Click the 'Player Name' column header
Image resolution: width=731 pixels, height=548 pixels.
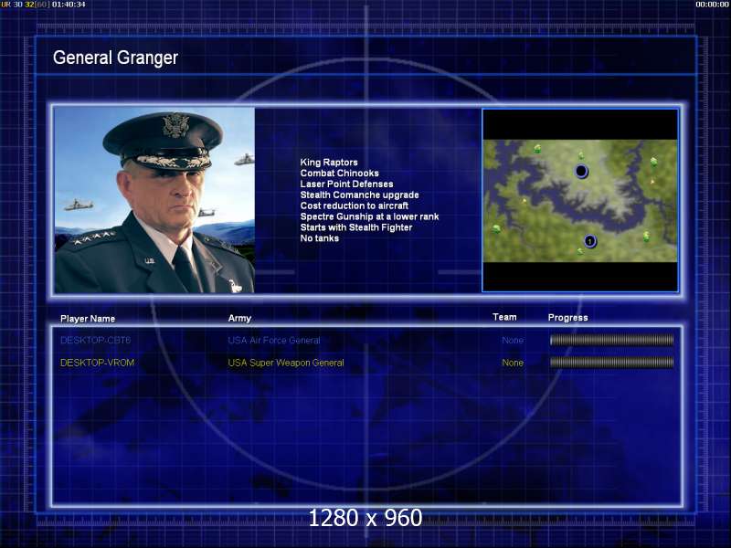tap(88, 319)
